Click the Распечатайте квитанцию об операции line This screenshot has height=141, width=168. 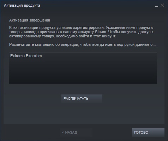click(x=82, y=45)
